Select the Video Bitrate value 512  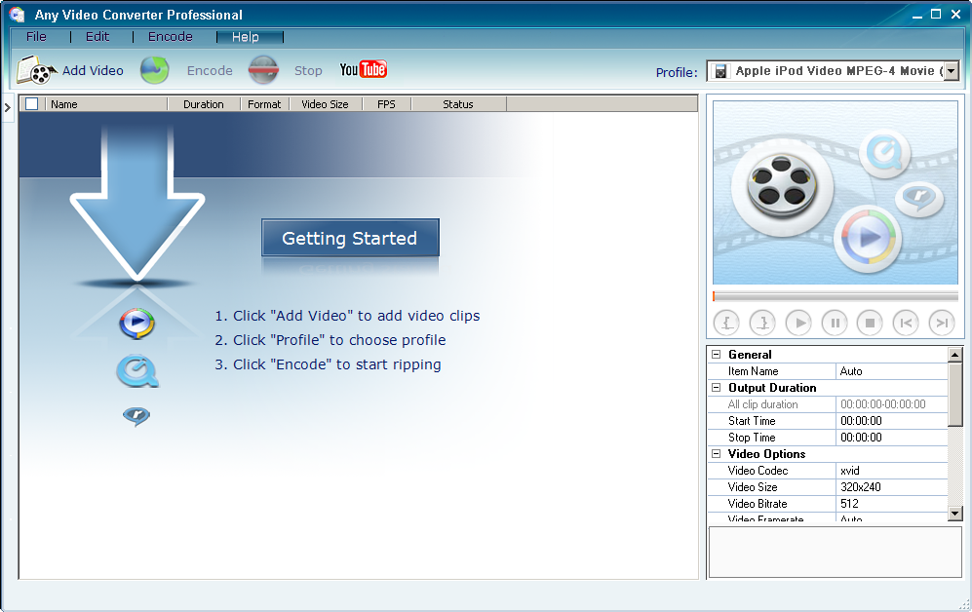click(x=891, y=504)
